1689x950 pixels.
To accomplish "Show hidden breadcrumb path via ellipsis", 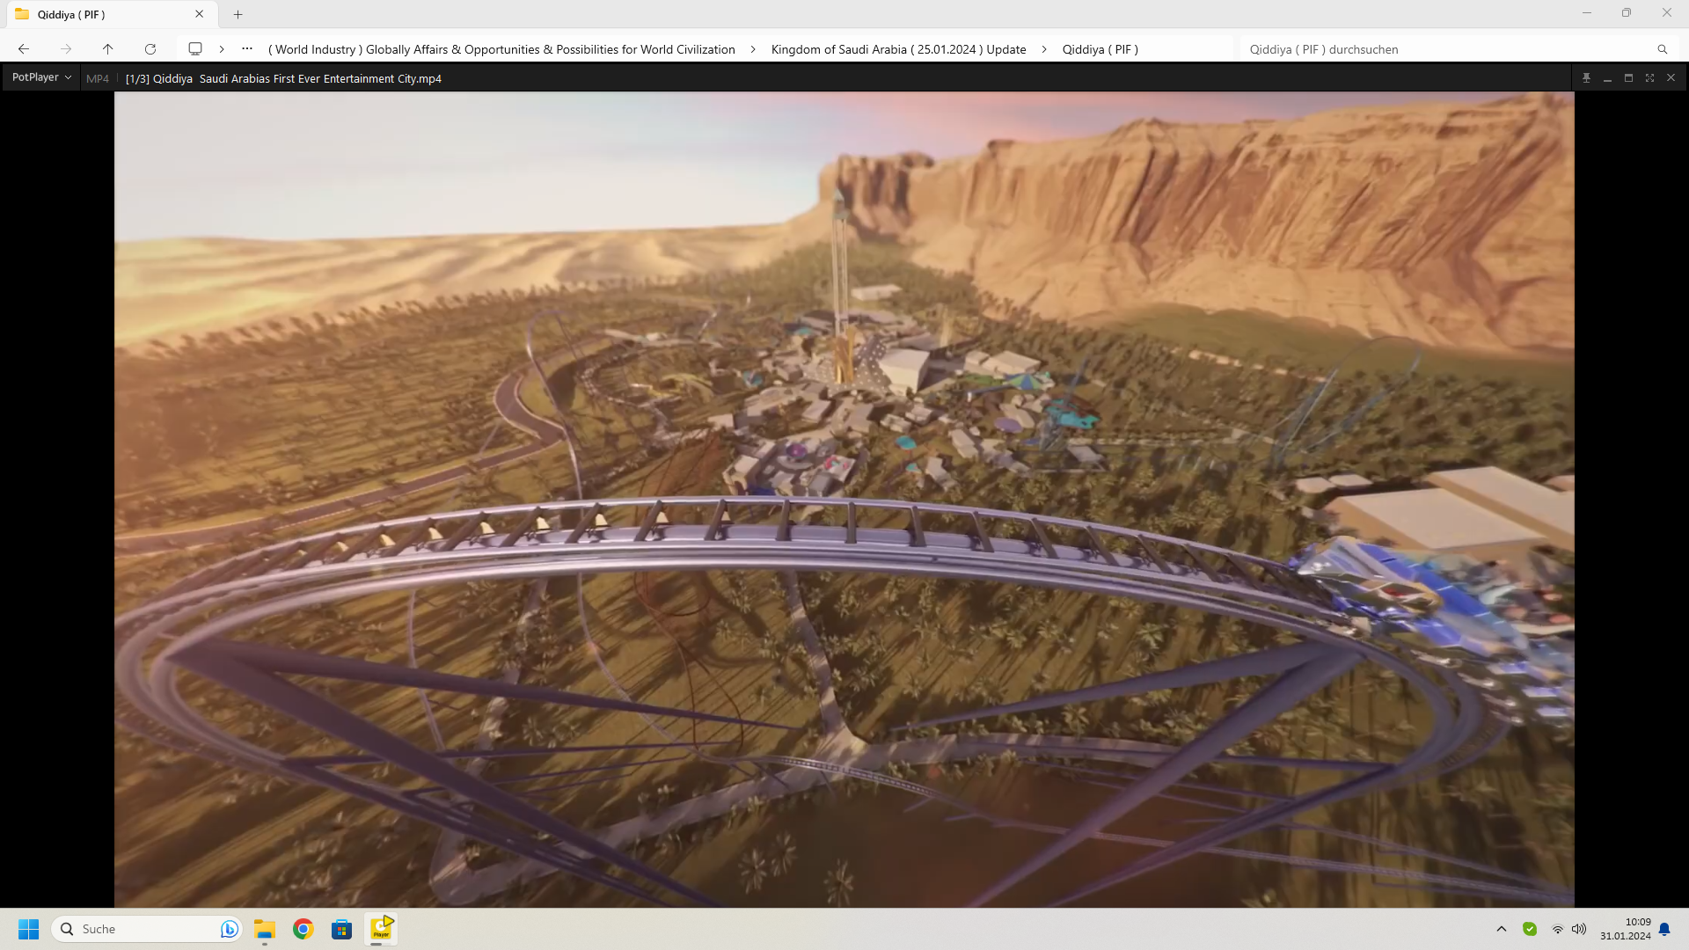I will (247, 49).
